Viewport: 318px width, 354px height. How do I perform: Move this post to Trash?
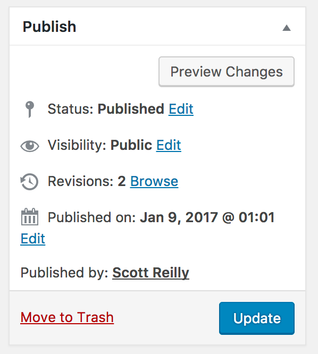67,317
